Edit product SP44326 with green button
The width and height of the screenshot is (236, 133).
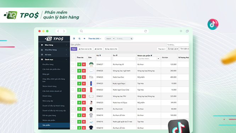pyautogui.click(x=79, y=71)
